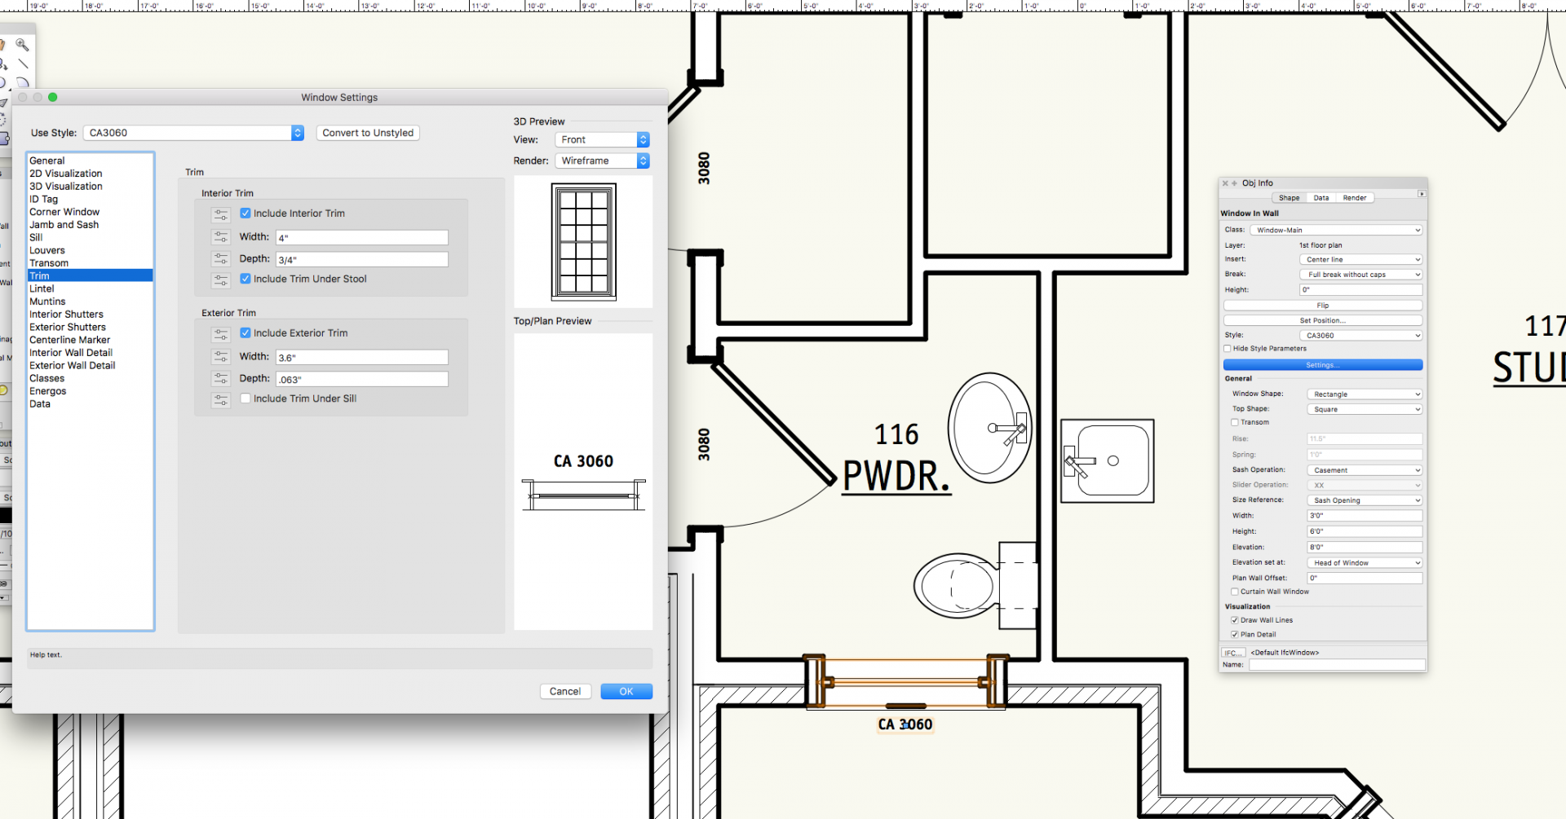Select the Line tool in tool palette
Viewport: 1566px width, 819px height.
[23, 64]
